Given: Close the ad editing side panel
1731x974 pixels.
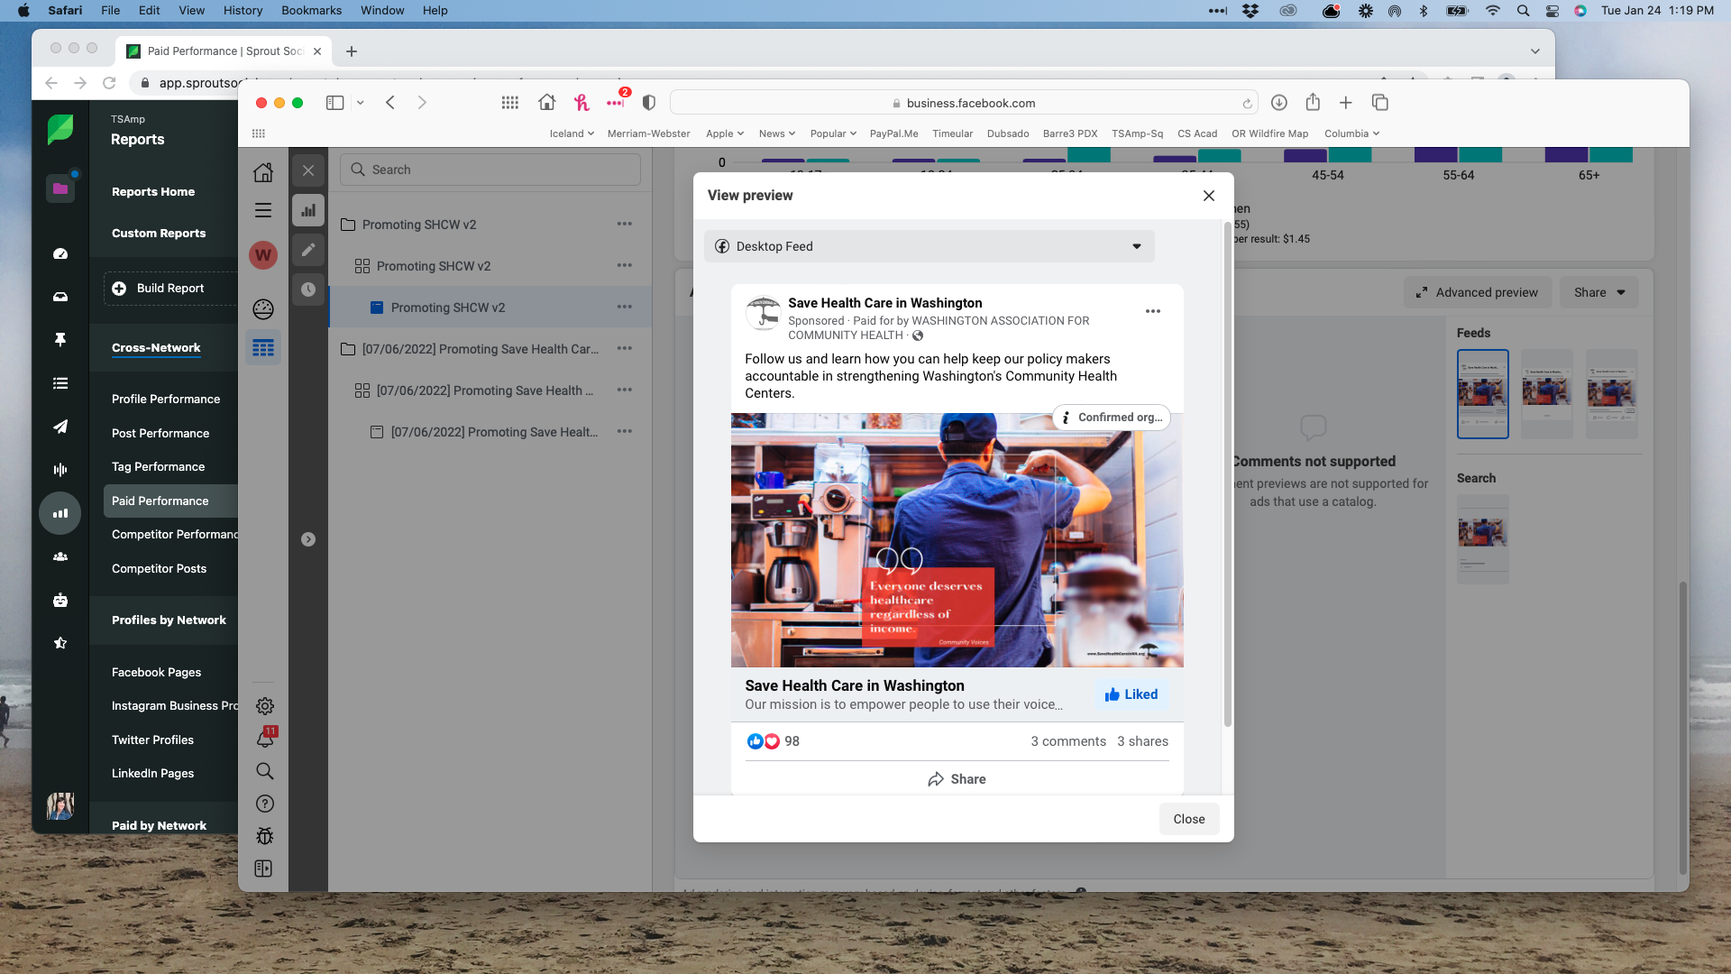Looking at the screenshot, I should (x=308, y=170).
